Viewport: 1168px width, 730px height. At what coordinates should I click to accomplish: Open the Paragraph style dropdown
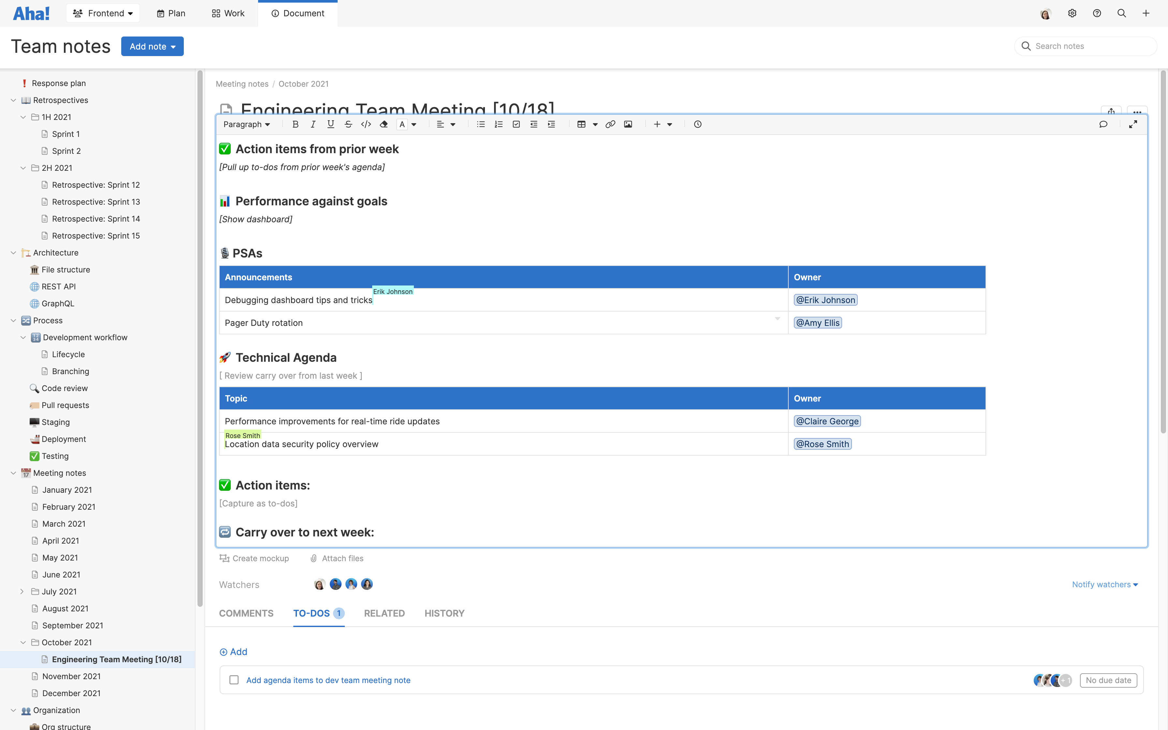pyautogui.click(x=247, y=124)
